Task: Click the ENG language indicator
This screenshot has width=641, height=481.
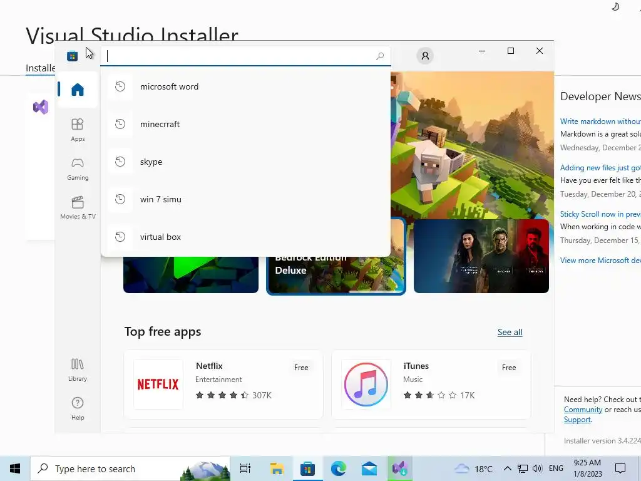Action: click(x=556, y=468)
